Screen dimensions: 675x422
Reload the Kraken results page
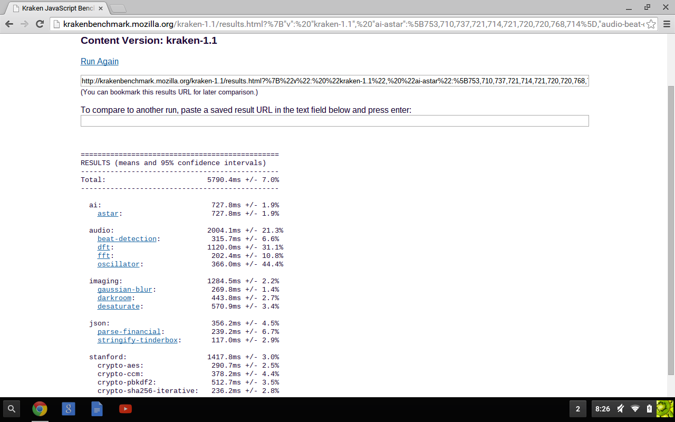click(x=40, y=24)
